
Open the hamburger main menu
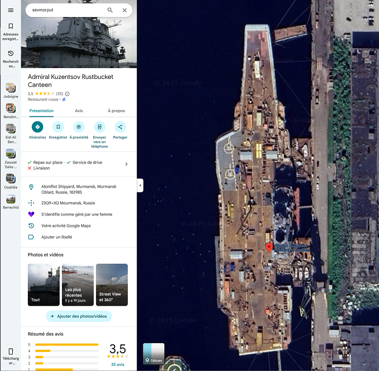point(10,10)
